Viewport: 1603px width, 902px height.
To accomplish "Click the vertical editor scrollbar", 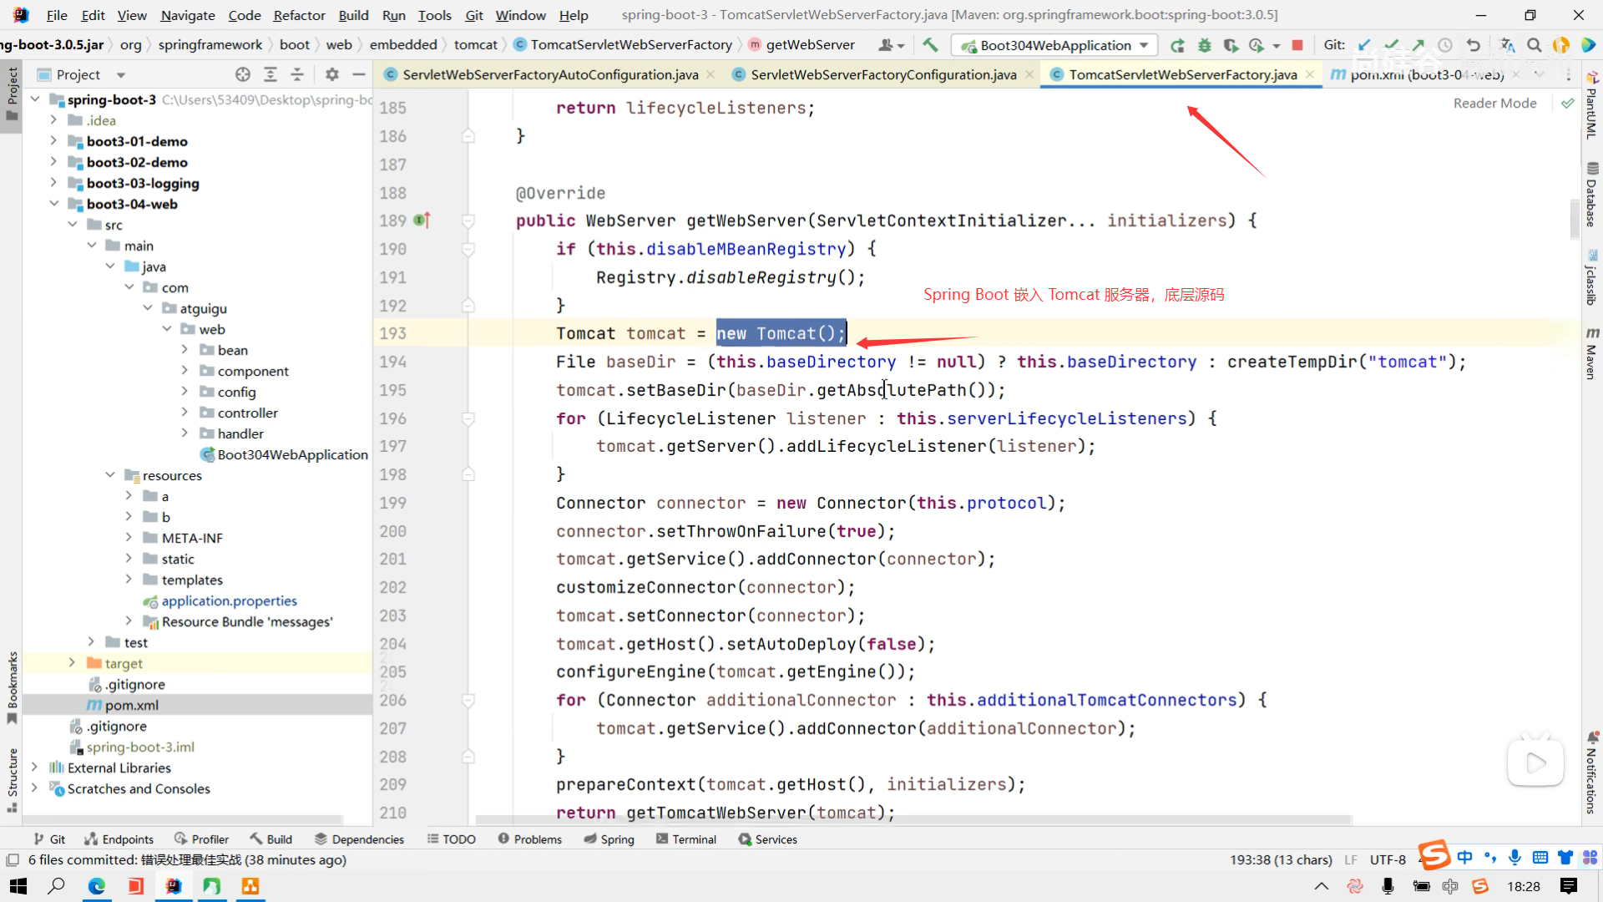I will (x=1575, y=217).
